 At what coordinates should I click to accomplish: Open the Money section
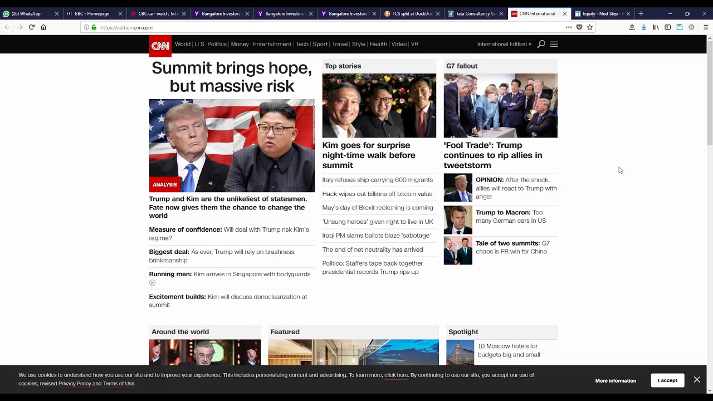240,44
